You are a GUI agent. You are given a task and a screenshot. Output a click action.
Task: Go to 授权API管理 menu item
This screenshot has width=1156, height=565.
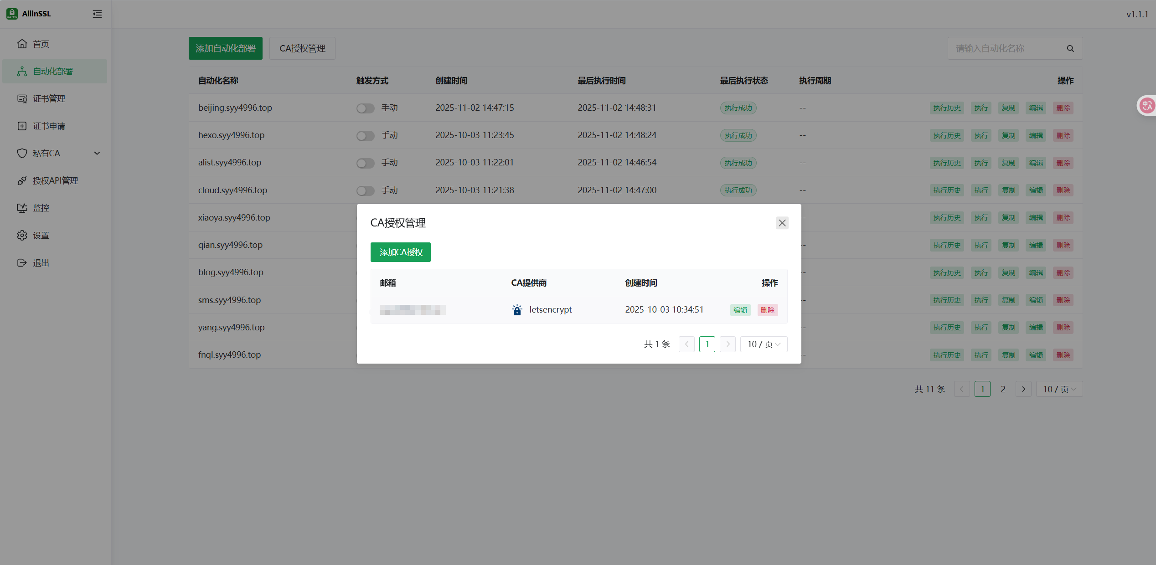pos(55,180)
